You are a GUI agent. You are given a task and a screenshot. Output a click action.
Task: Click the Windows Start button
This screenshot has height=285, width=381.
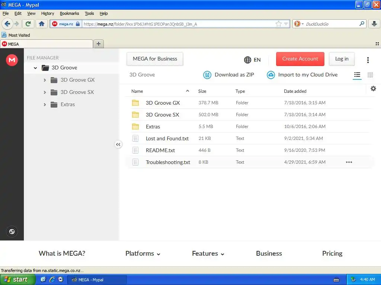17,279
